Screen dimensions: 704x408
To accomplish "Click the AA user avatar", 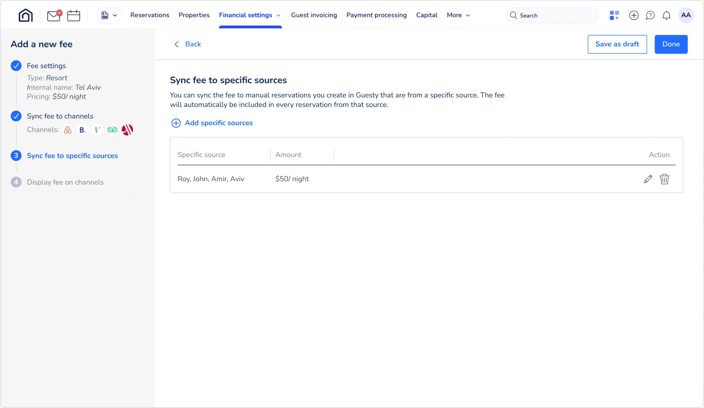I will 686,15.
